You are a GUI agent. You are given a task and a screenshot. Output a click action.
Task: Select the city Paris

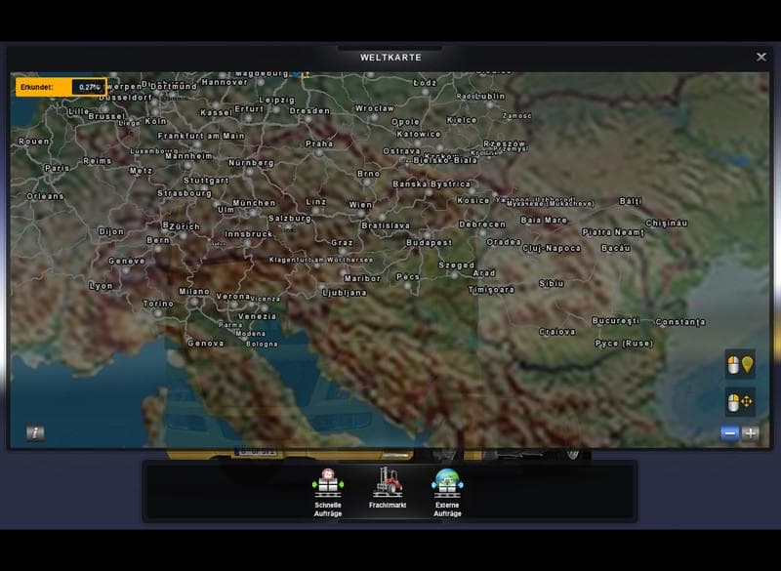[x=57, y=168]
